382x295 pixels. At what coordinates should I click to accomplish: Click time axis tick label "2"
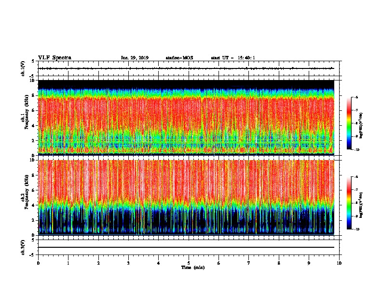coord(98,263)
